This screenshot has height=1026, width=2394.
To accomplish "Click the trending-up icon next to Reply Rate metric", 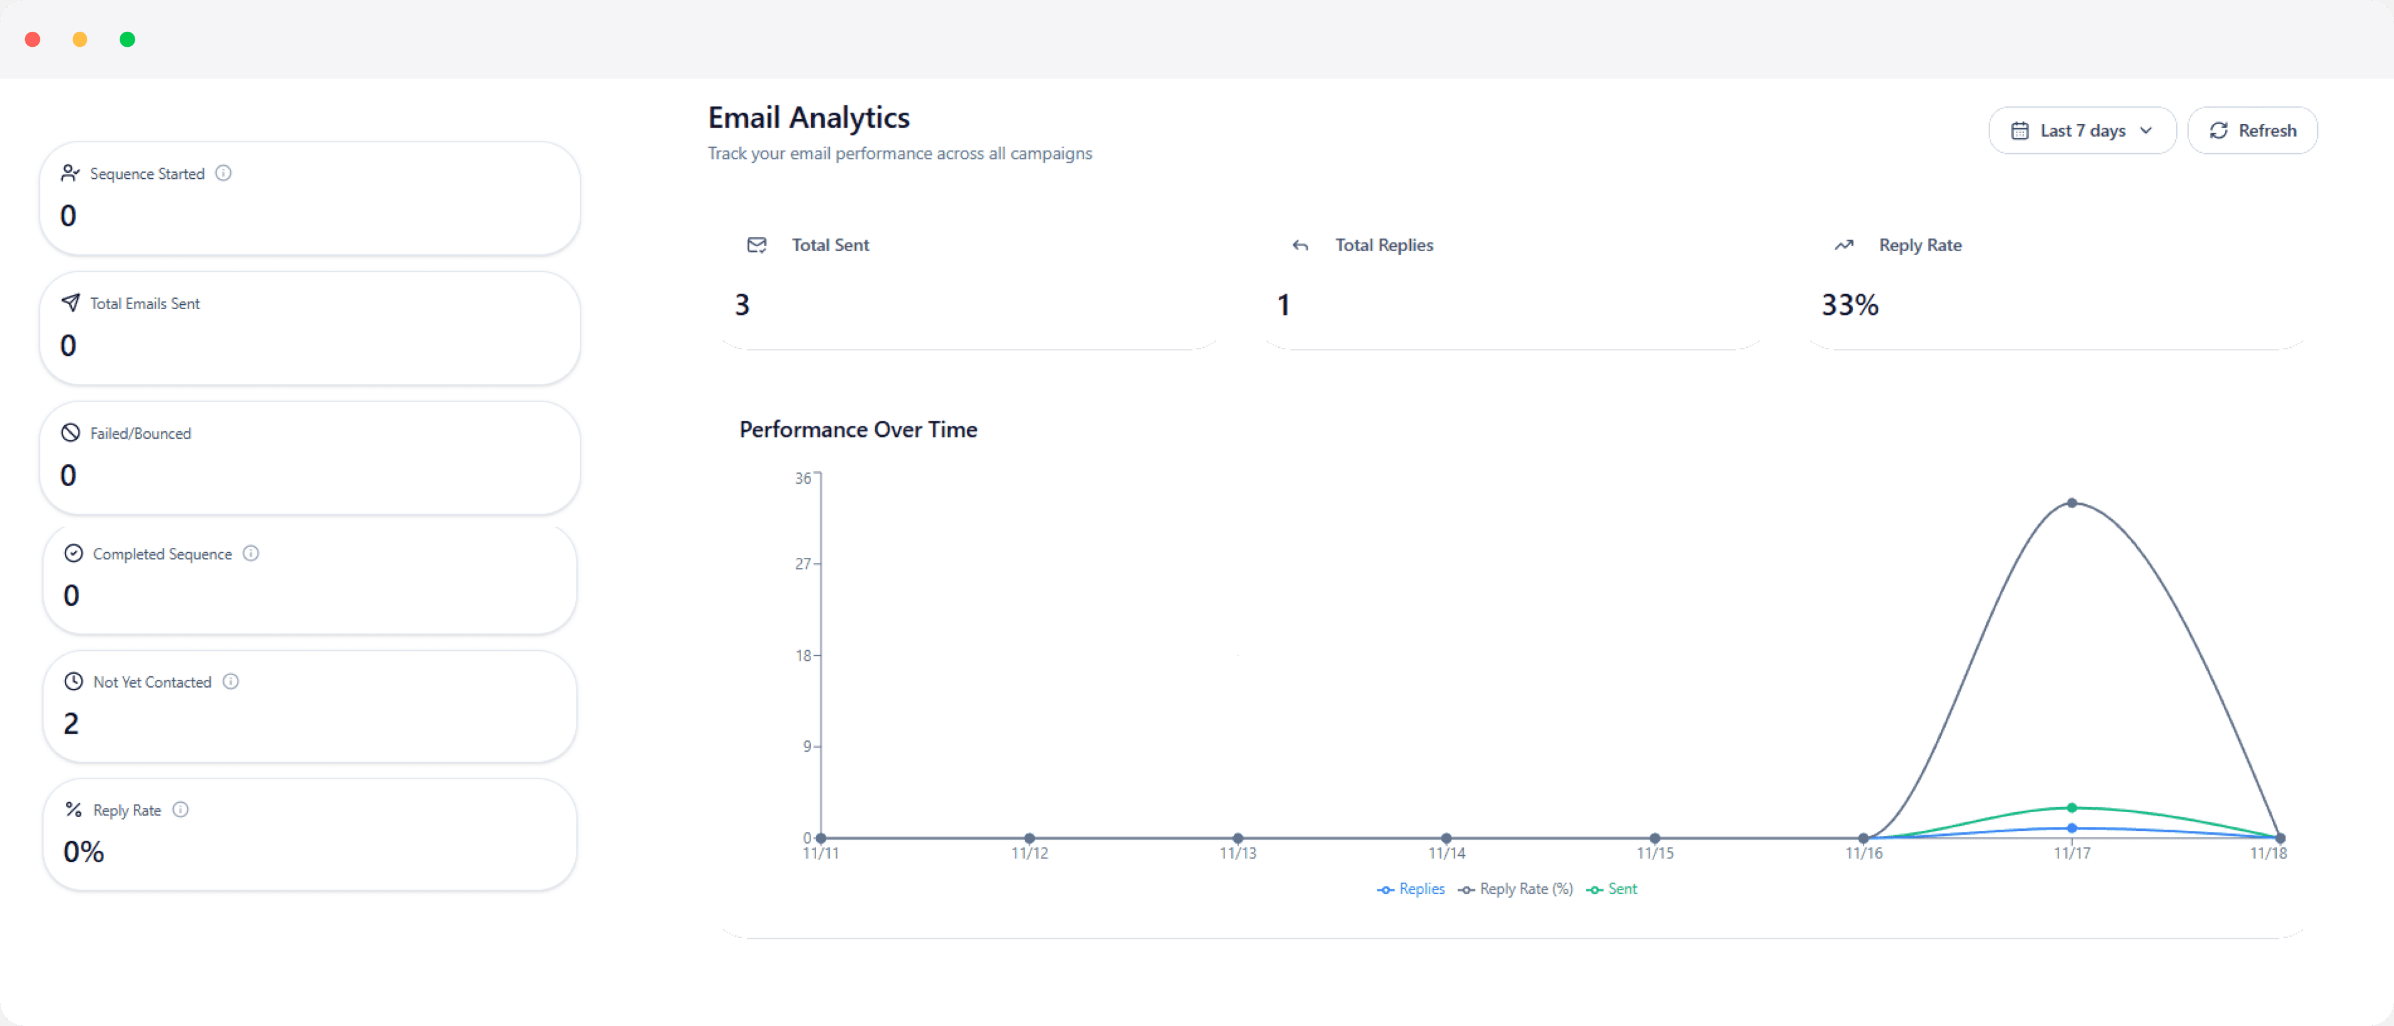I will coord(1844,244).
